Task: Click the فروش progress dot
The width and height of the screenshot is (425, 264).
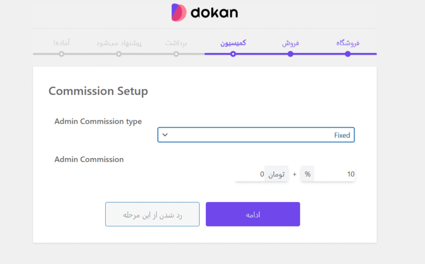Action: coord(291,54)
